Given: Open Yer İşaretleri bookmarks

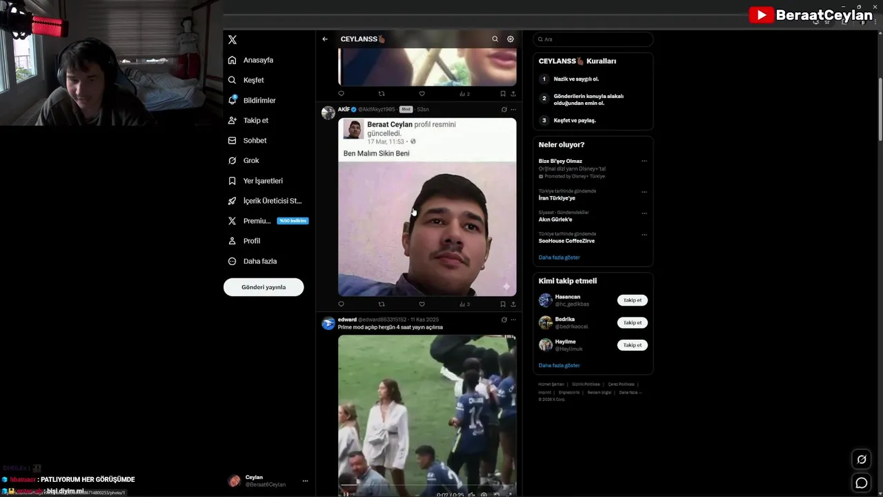Looking at the screenshot, I should pos(255,181).
